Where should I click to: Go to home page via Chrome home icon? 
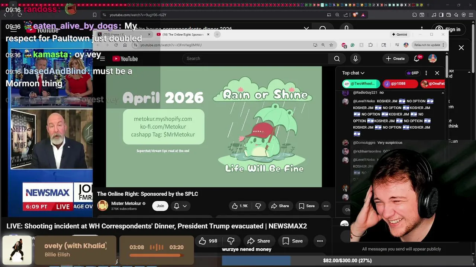click(125, 45)
